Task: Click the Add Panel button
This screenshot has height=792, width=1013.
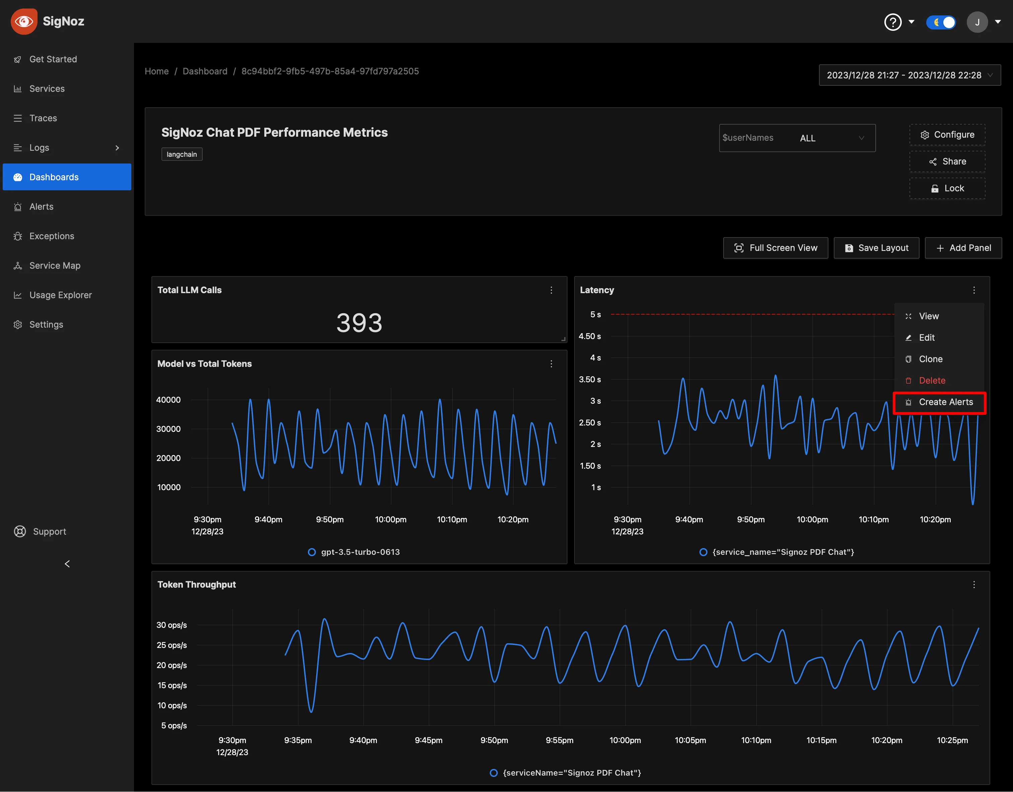Action: point(963,248)
